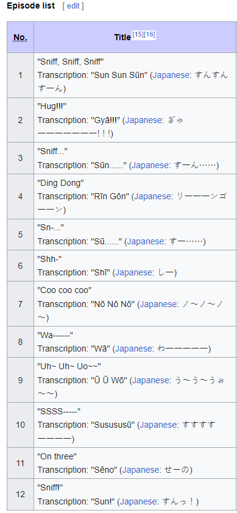
Task: Click the edit link beside Episode list
Action: 73,6
